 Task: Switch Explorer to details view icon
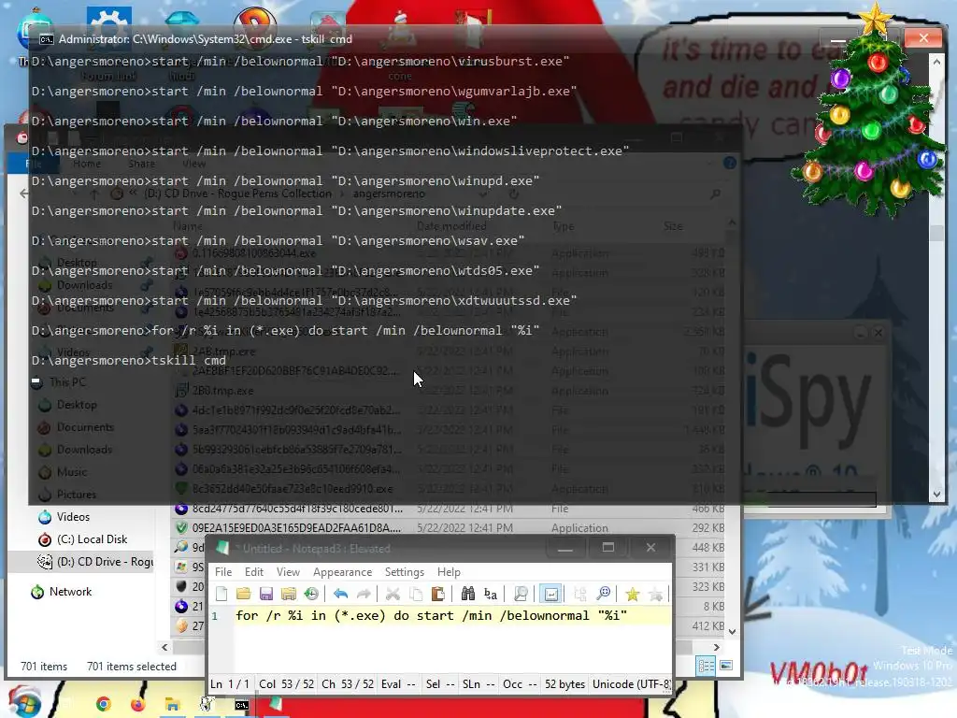707,666
